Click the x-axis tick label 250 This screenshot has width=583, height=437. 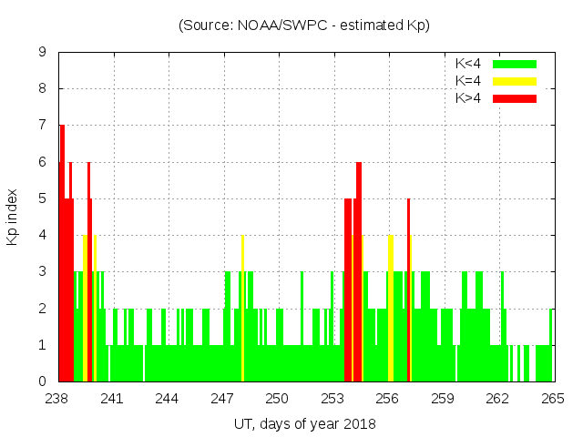tap(278, 399)
